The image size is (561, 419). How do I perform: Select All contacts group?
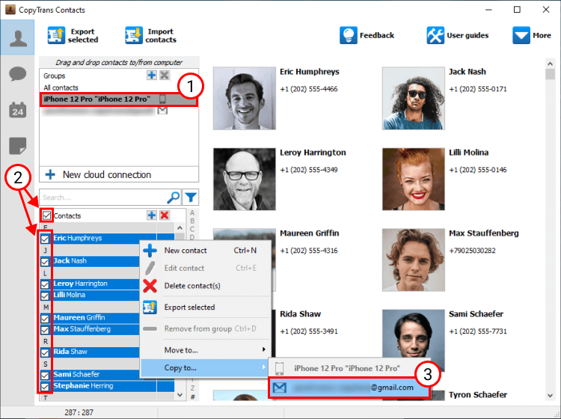click(x=61, y=88)
